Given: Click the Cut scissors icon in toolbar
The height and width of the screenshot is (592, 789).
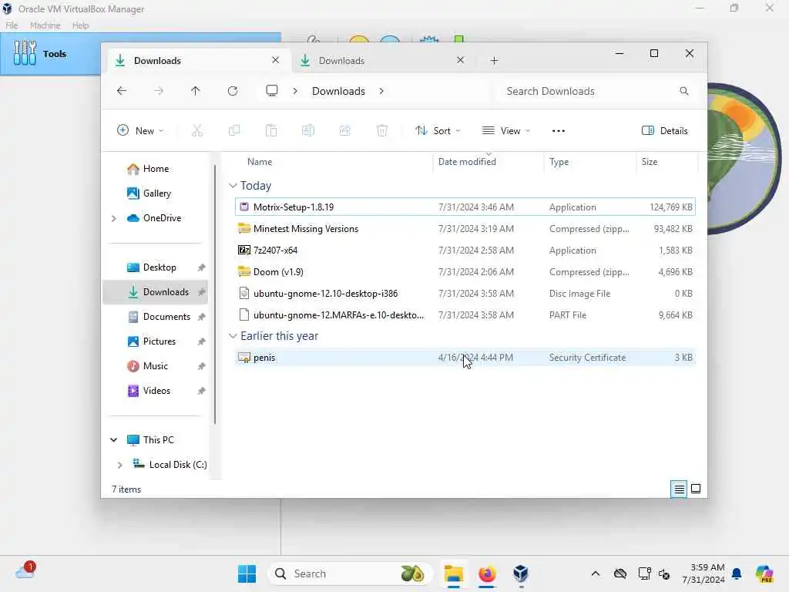Looking at the screenshot, I should pyautogui.click(x=196, y=131).
